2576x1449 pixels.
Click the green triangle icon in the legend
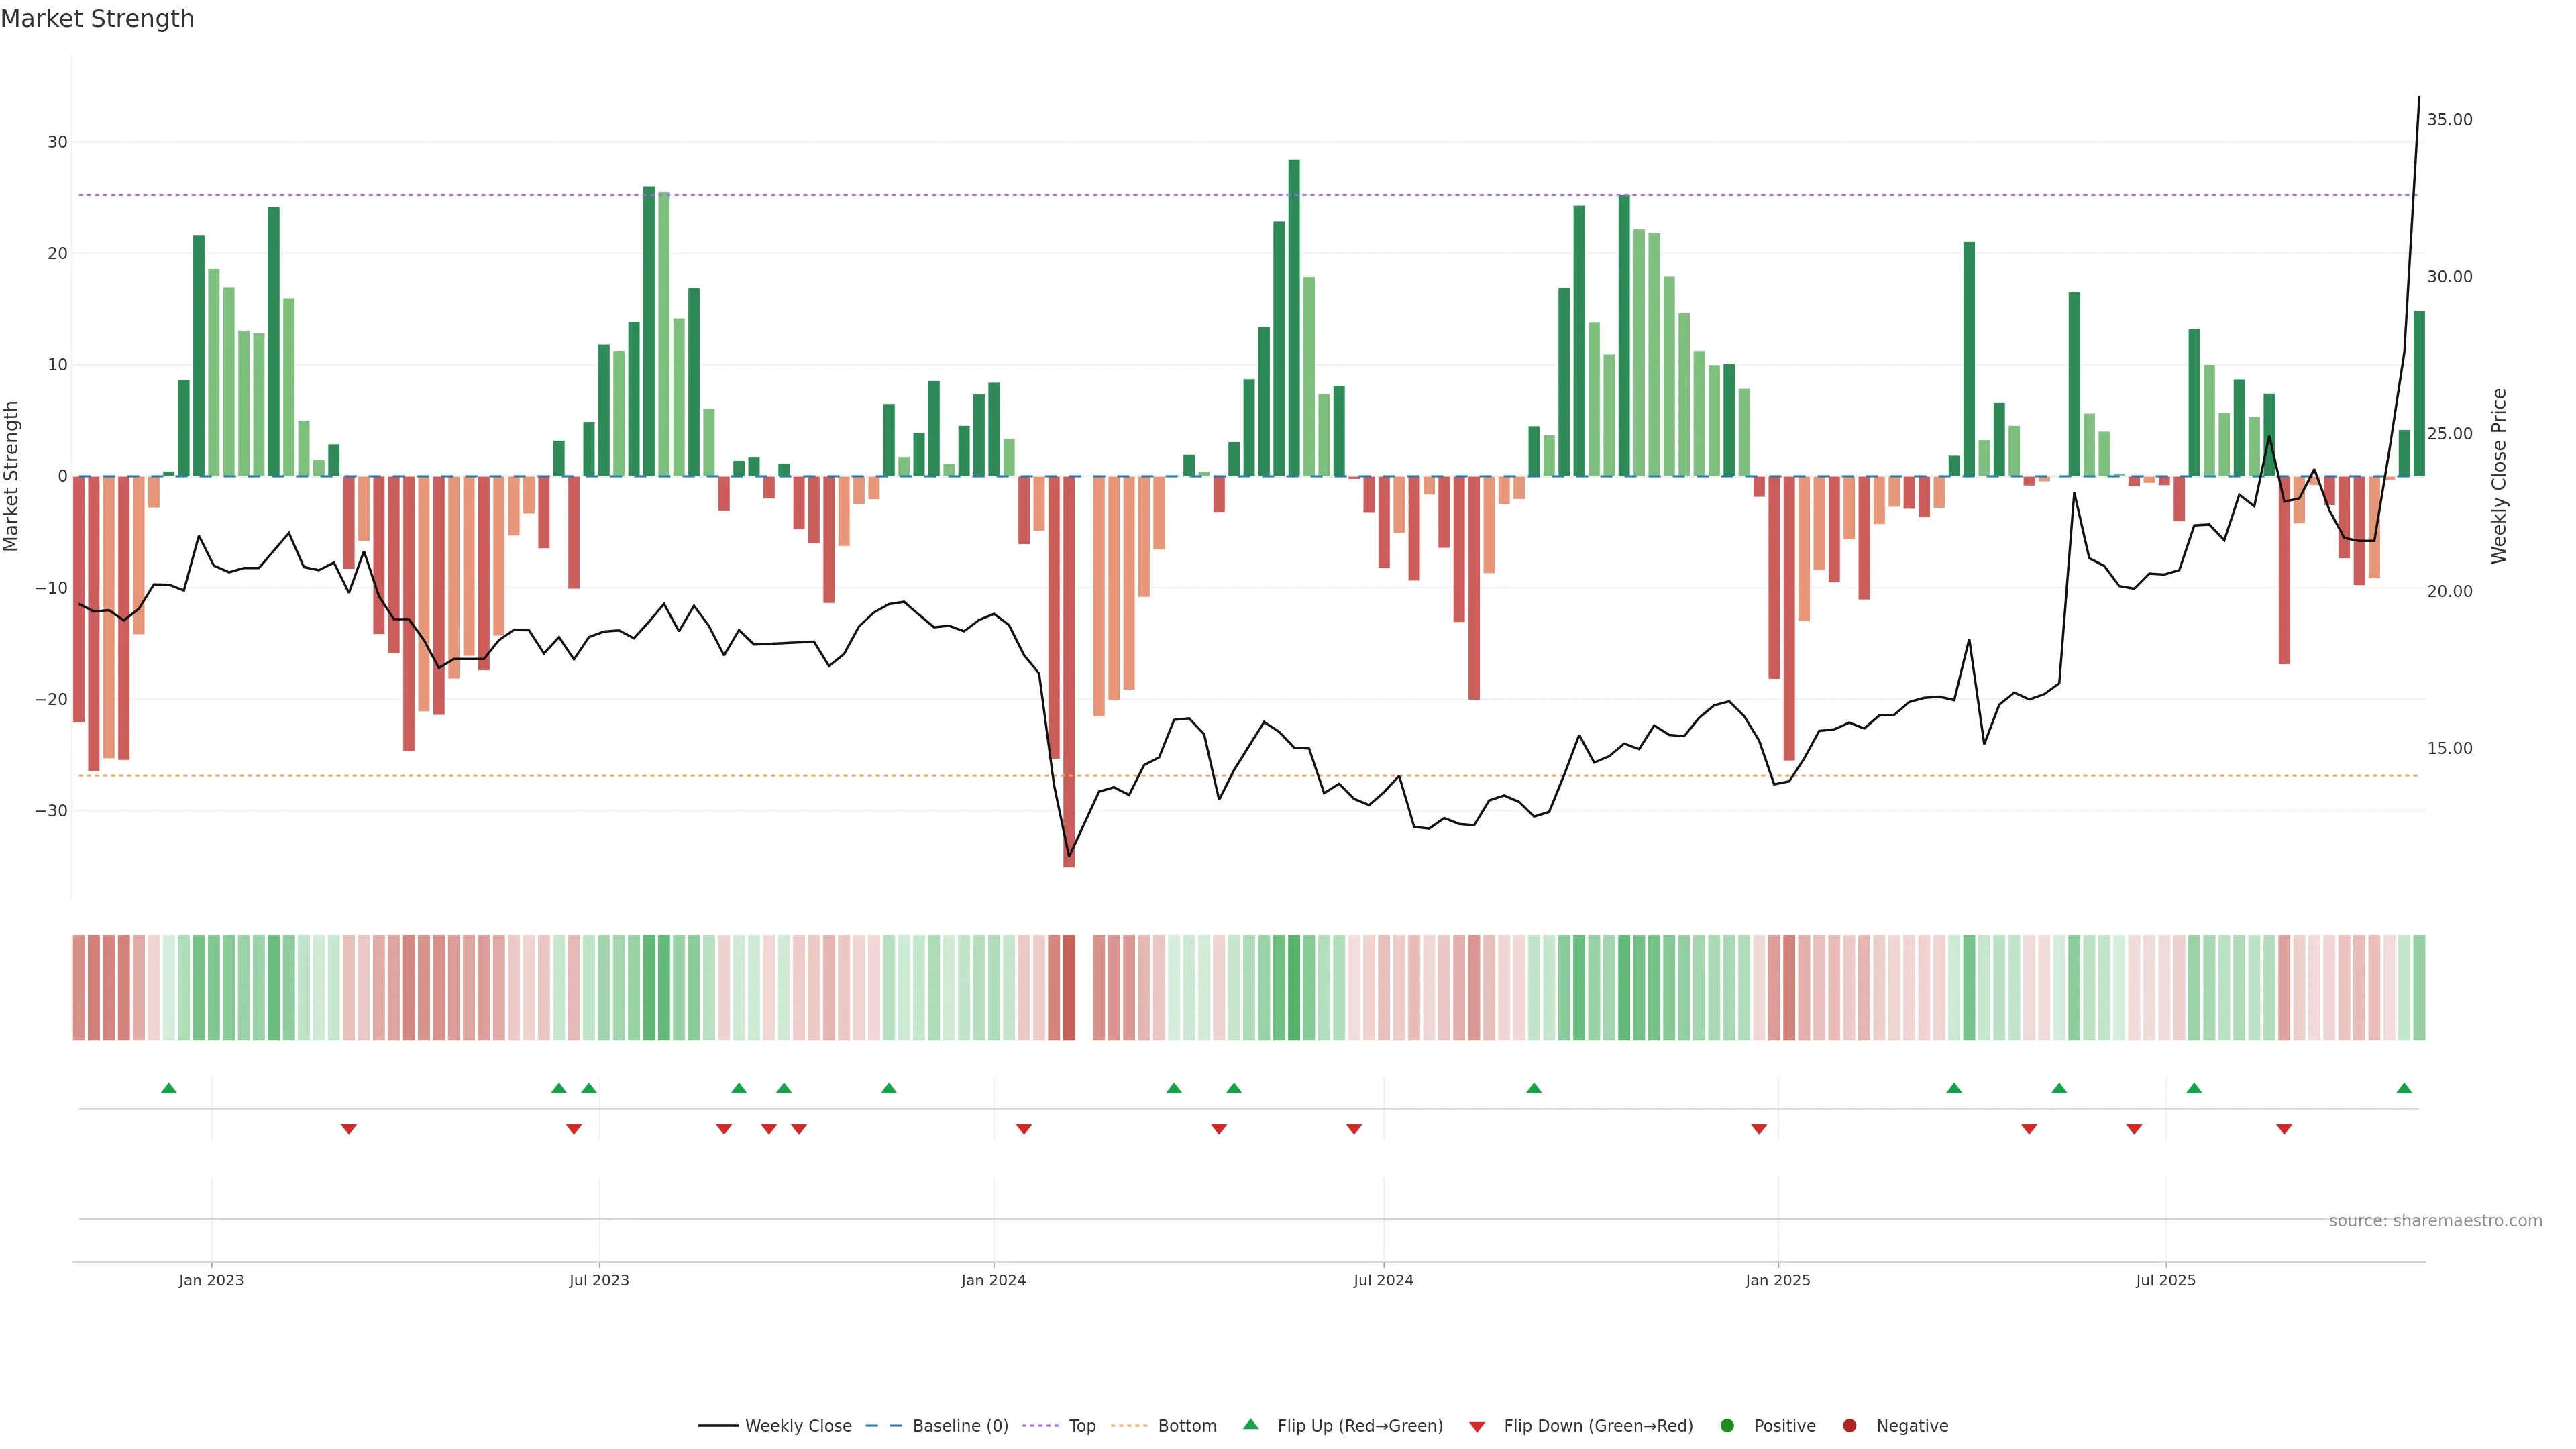[1250, 1424]
